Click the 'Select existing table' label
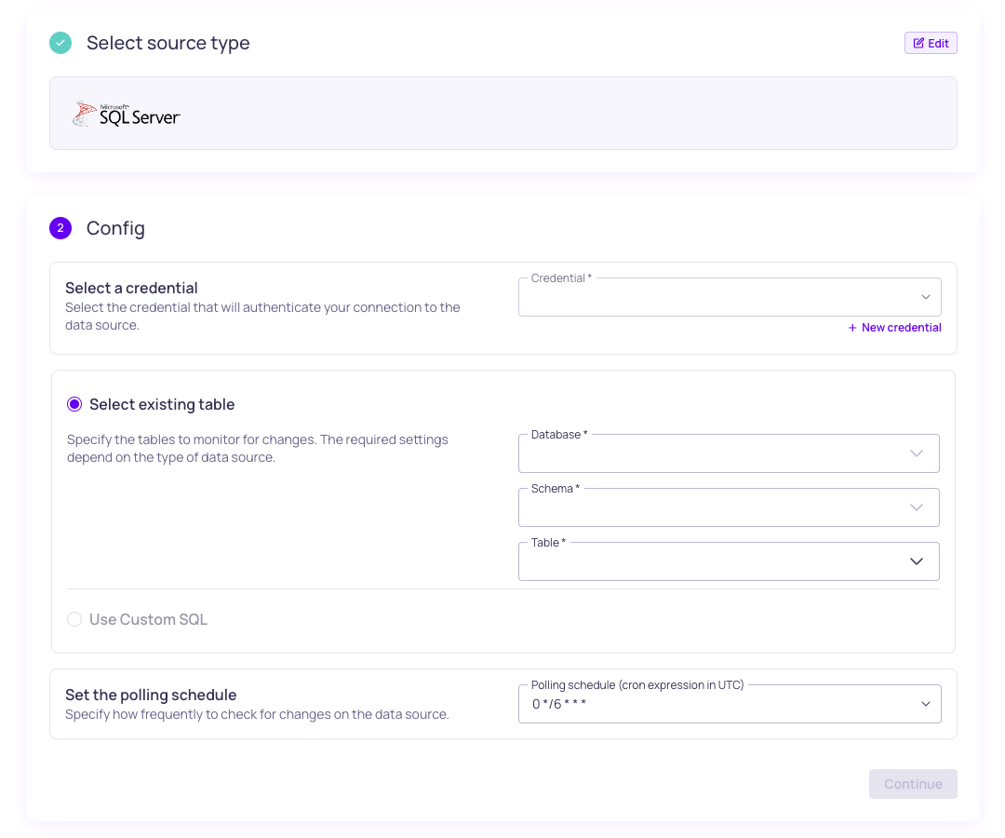 162,405
